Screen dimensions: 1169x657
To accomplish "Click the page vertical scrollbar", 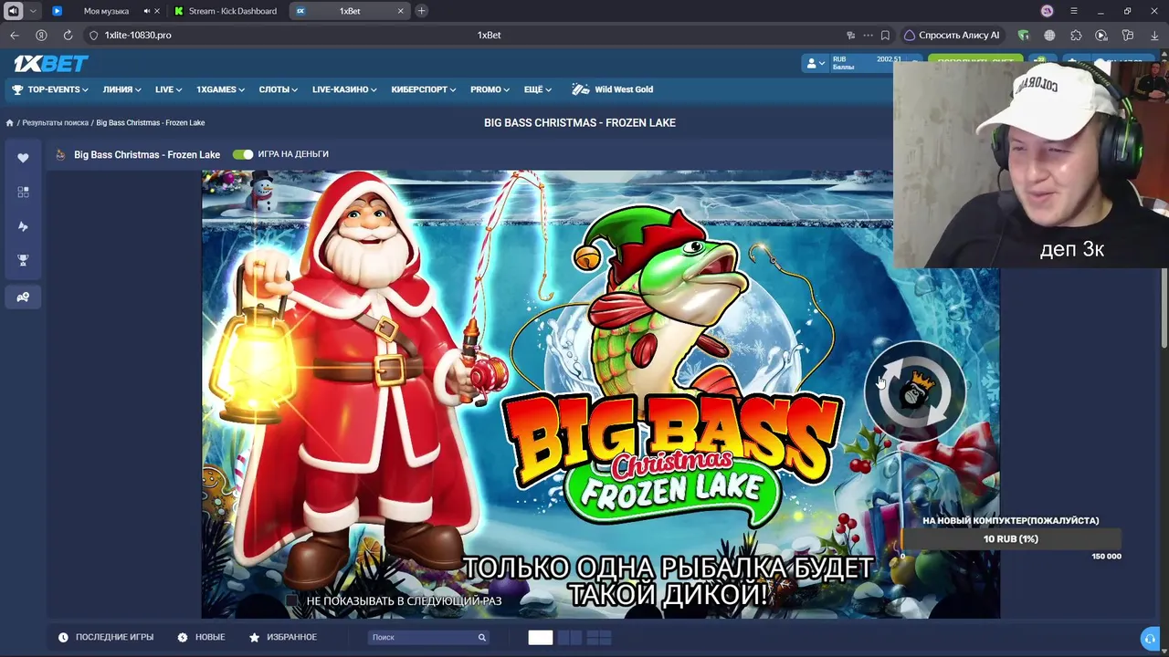I will coord(1164,310).
